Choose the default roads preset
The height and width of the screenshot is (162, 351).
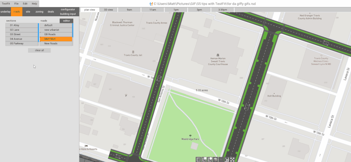[x=56, y=25]
